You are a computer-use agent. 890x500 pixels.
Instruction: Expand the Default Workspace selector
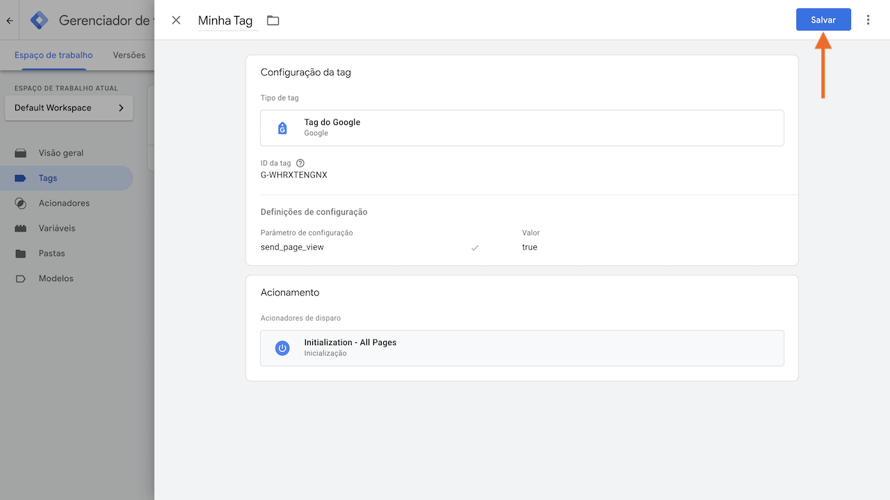(x=68, y=108)
